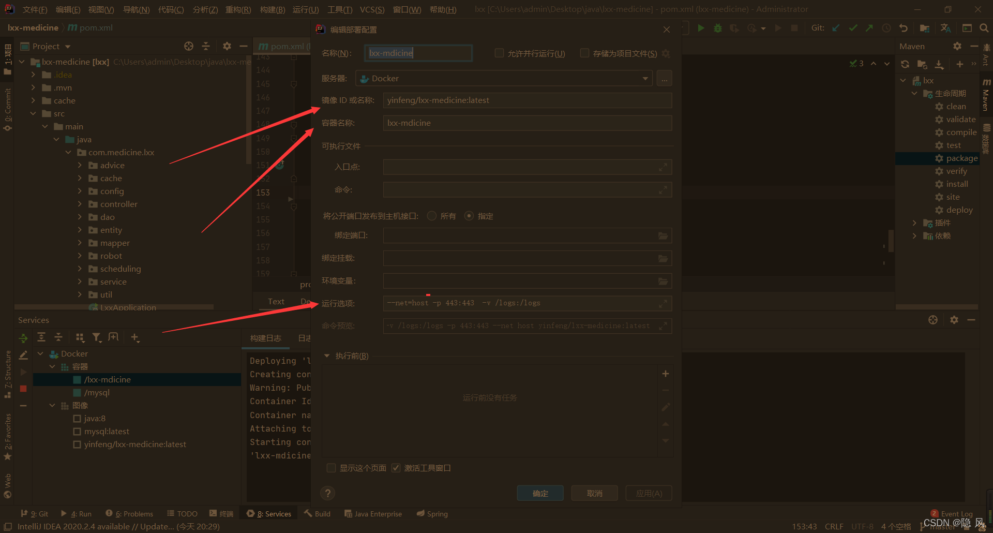Image resolution: width=993 pixels, height=533 pixels.
Task: Expand the advice package folder
Action: (80, 165)
